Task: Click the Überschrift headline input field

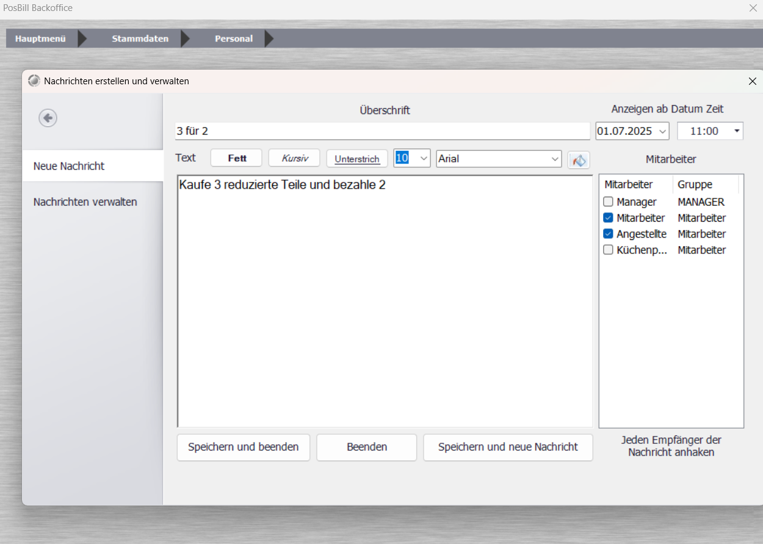Action: coord(382,131)
